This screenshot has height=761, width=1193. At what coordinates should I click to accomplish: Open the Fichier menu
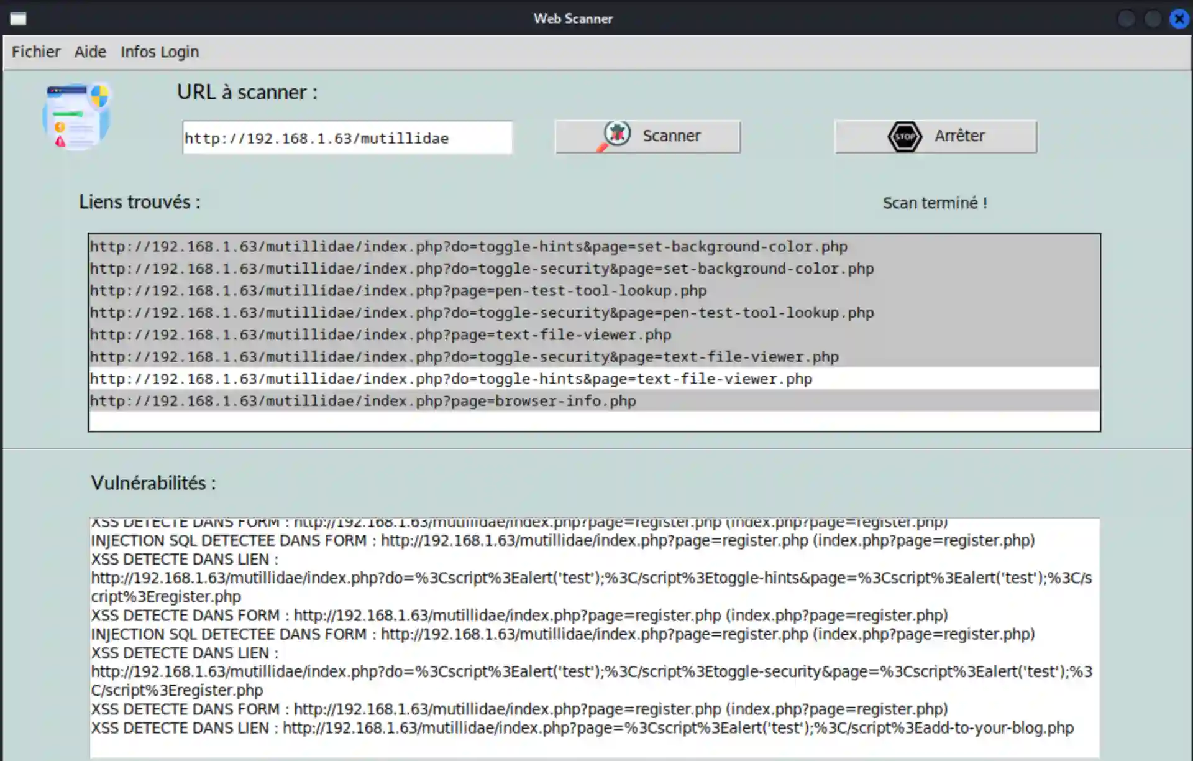(x=36, y=52)
